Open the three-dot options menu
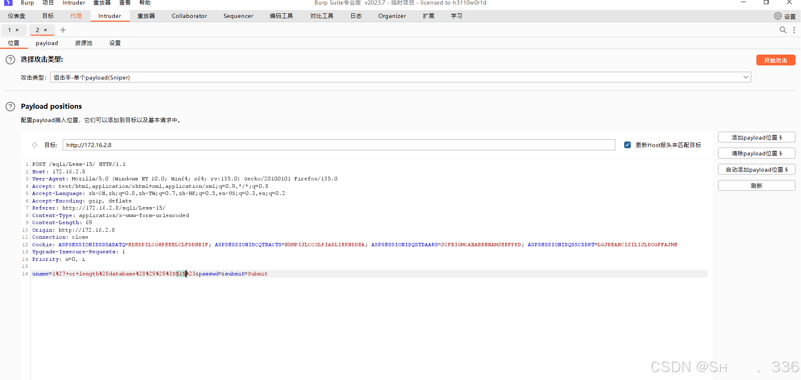The height and width of the screenshot is (380, 801). [794, 30]
